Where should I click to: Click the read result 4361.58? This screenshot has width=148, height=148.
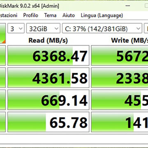tap(48, 78)
